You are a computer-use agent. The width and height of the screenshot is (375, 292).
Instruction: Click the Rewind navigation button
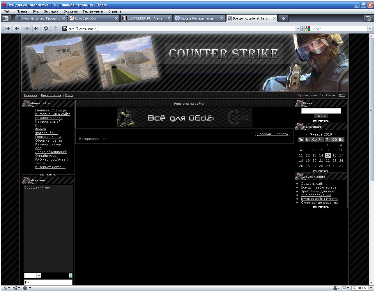tap(8, 29)
